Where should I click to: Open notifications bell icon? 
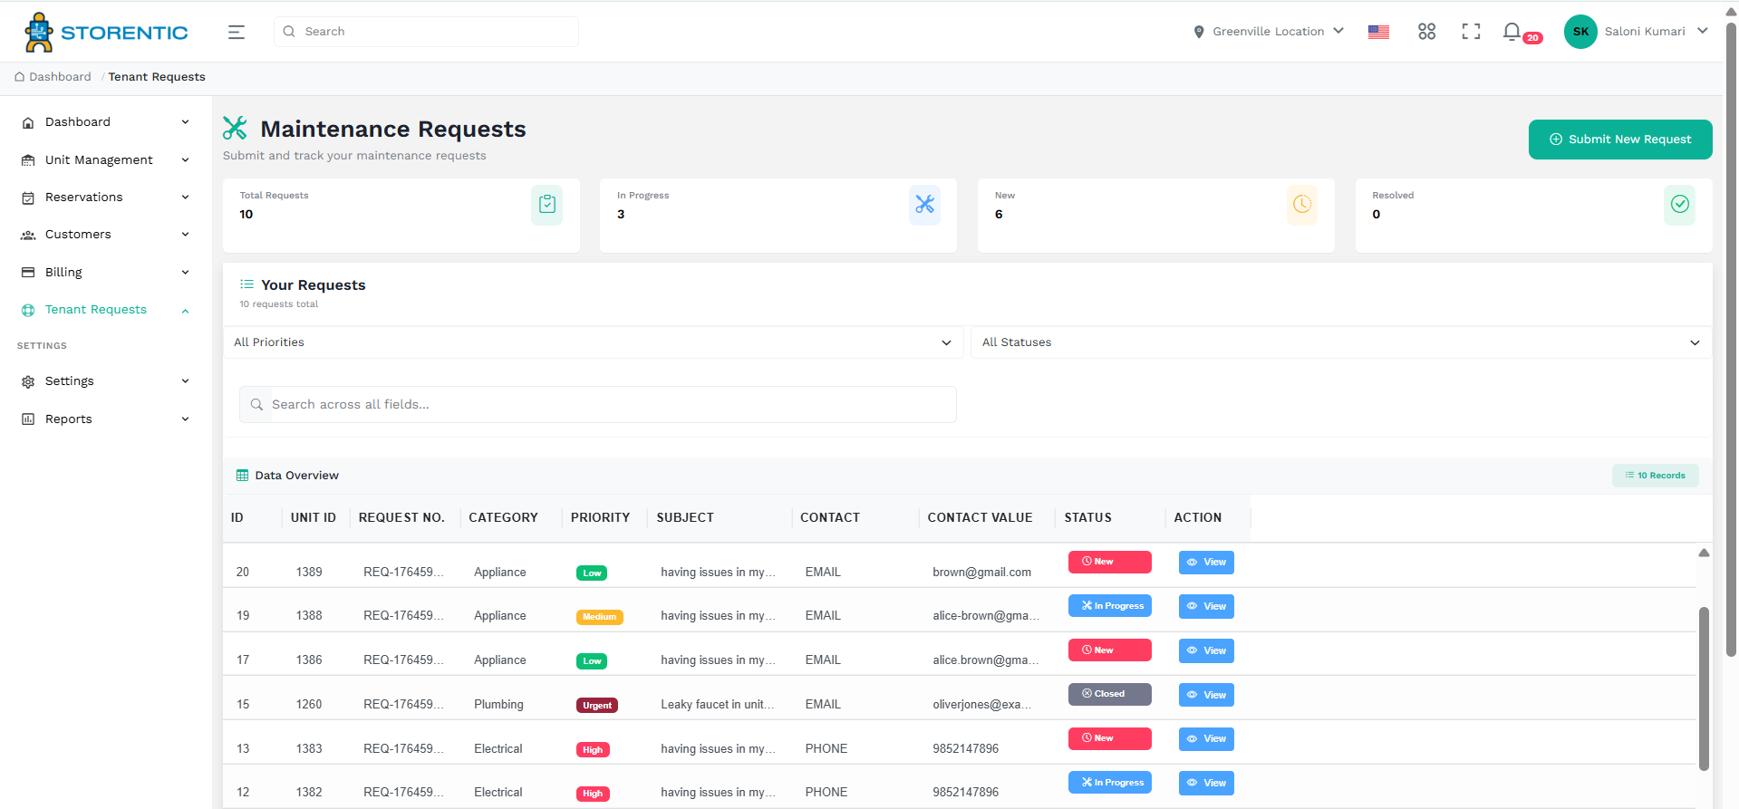pyautogui.click(x=1512, y=32)
